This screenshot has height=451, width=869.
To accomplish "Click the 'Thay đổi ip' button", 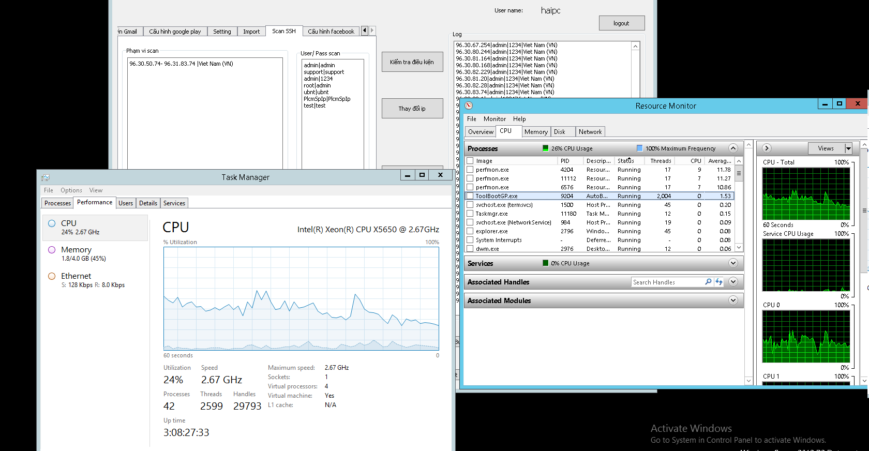I will pyautogui.click(x=412, y=109).
